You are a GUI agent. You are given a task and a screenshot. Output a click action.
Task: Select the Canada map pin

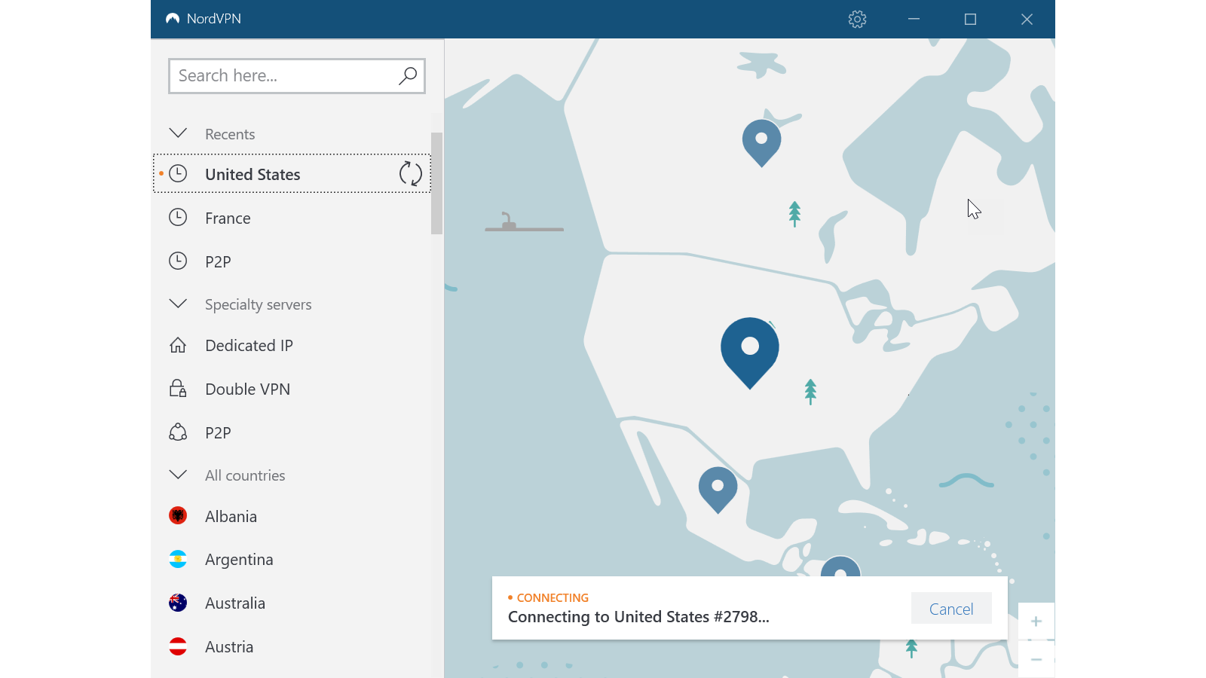coord(761,142)
